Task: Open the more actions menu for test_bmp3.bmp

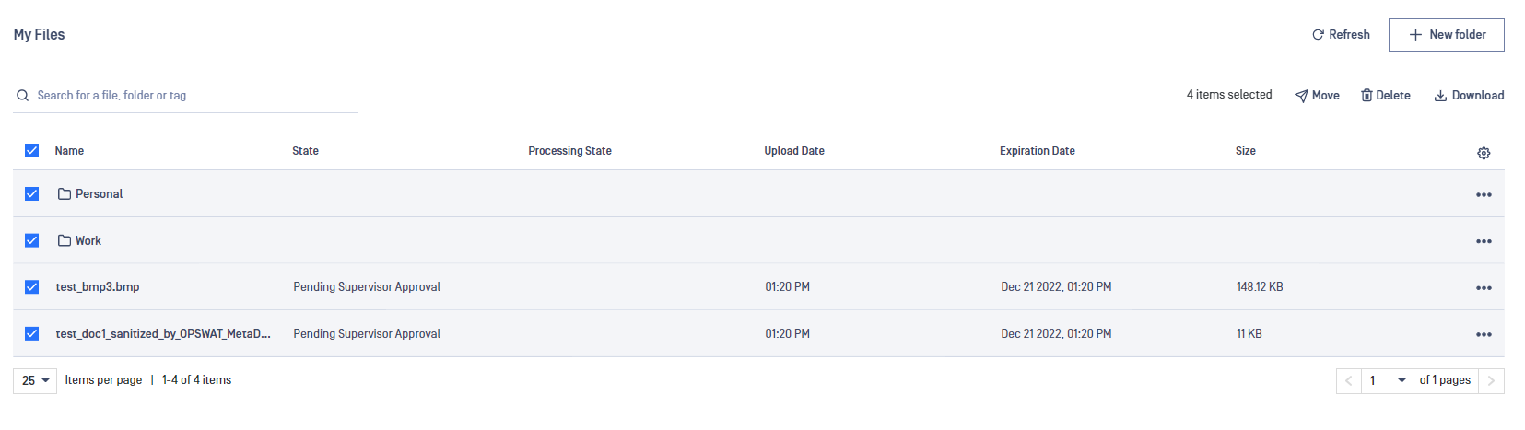Action: click(1484, 288)
